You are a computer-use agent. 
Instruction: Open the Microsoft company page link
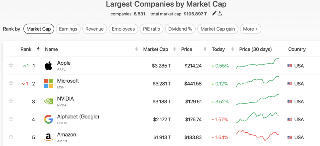(68, 81)
